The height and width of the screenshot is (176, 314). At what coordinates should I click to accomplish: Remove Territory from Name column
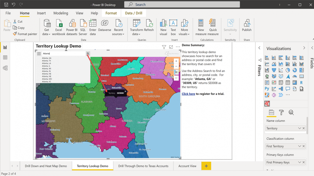(304, 128)
